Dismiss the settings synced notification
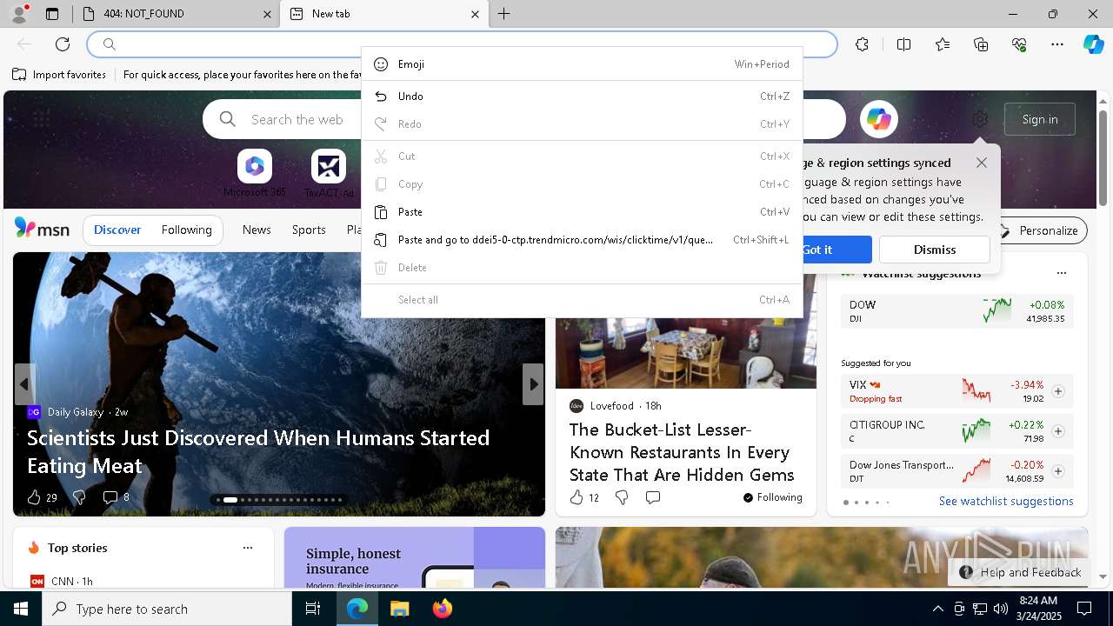The height and width of the screenshot is (626, 1113). (935, 250)
